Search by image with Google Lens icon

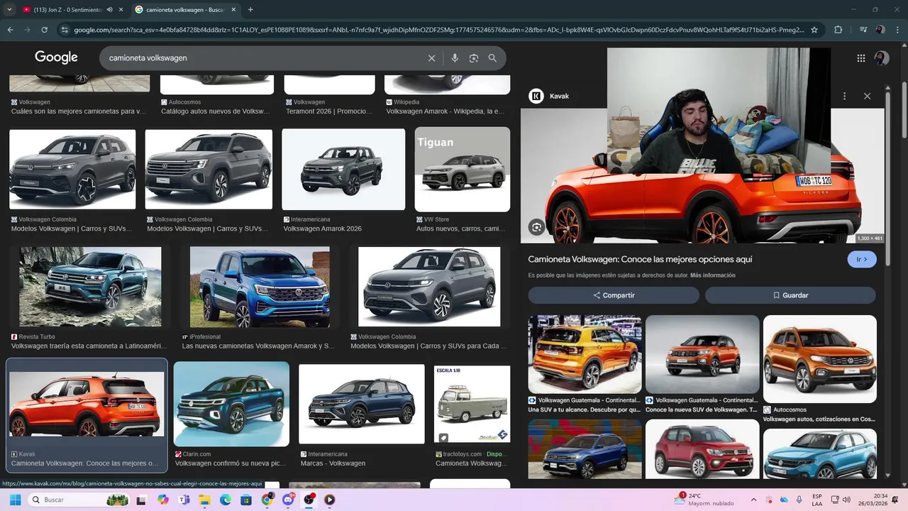[474, 58]
